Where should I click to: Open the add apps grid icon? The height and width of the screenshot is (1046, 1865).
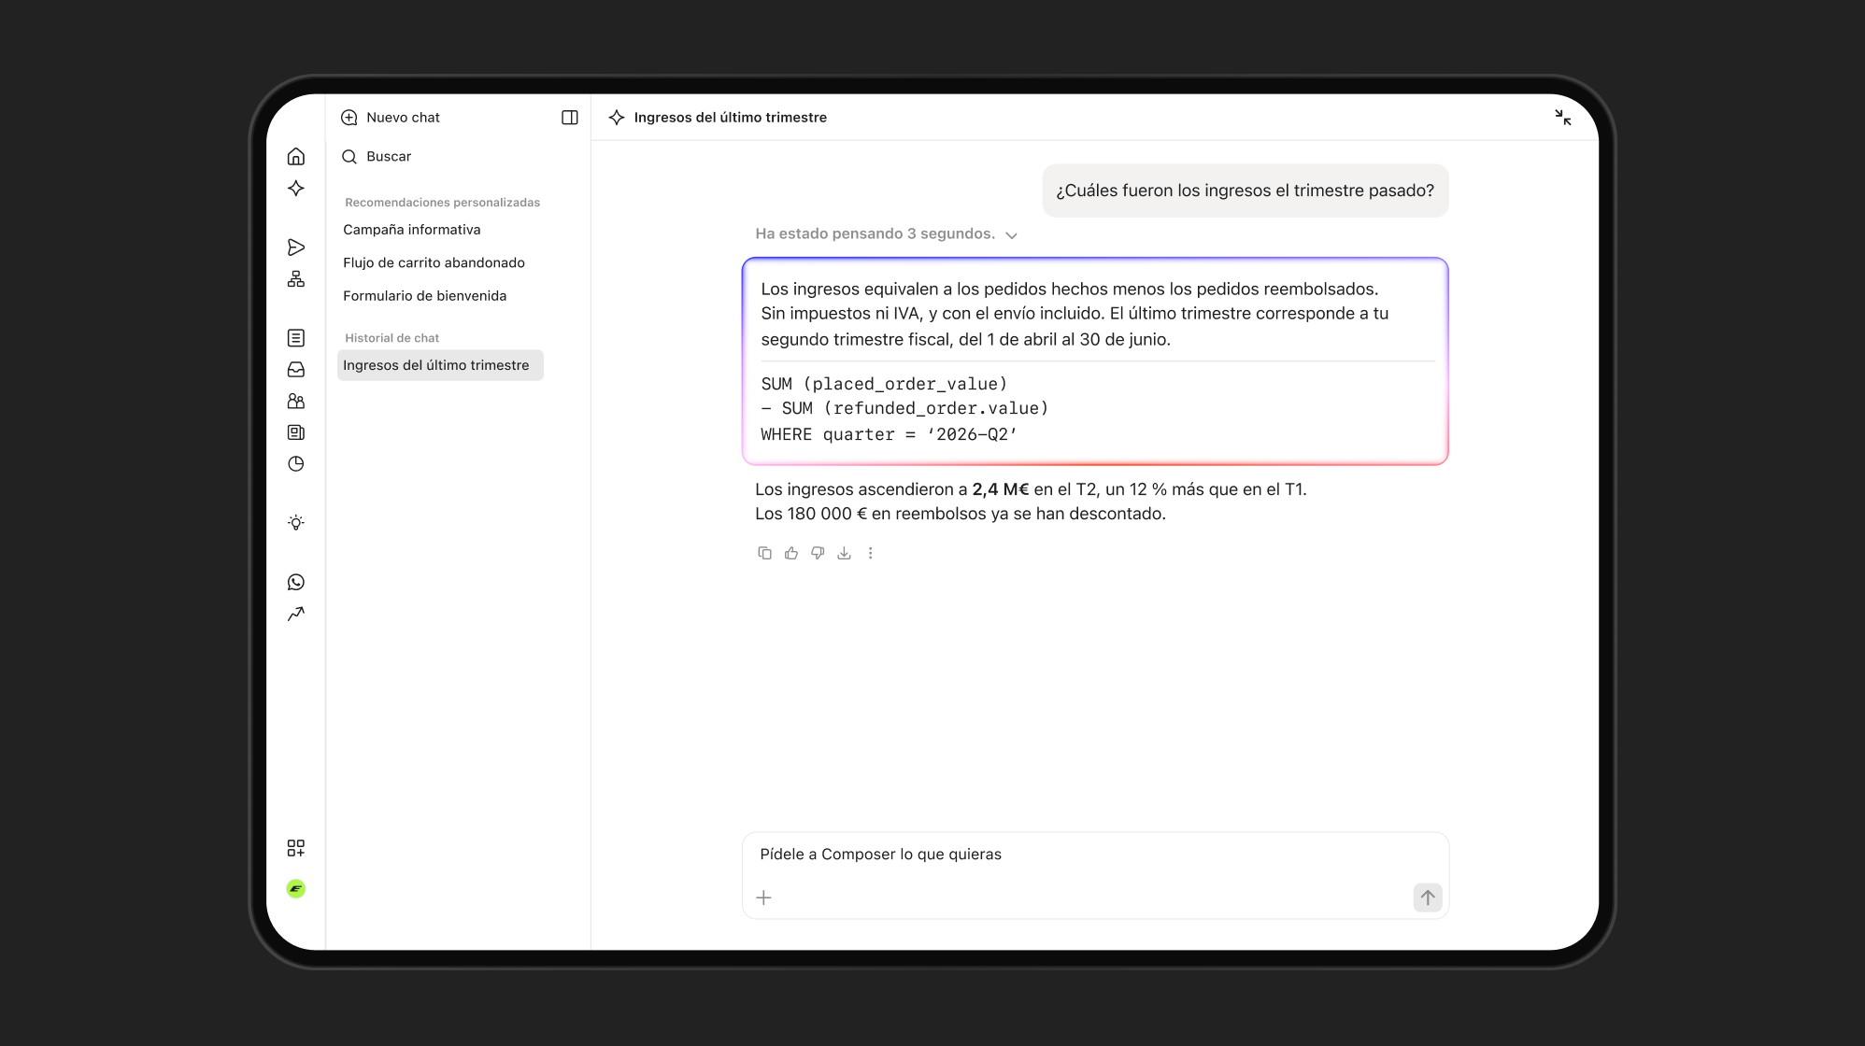296,848
